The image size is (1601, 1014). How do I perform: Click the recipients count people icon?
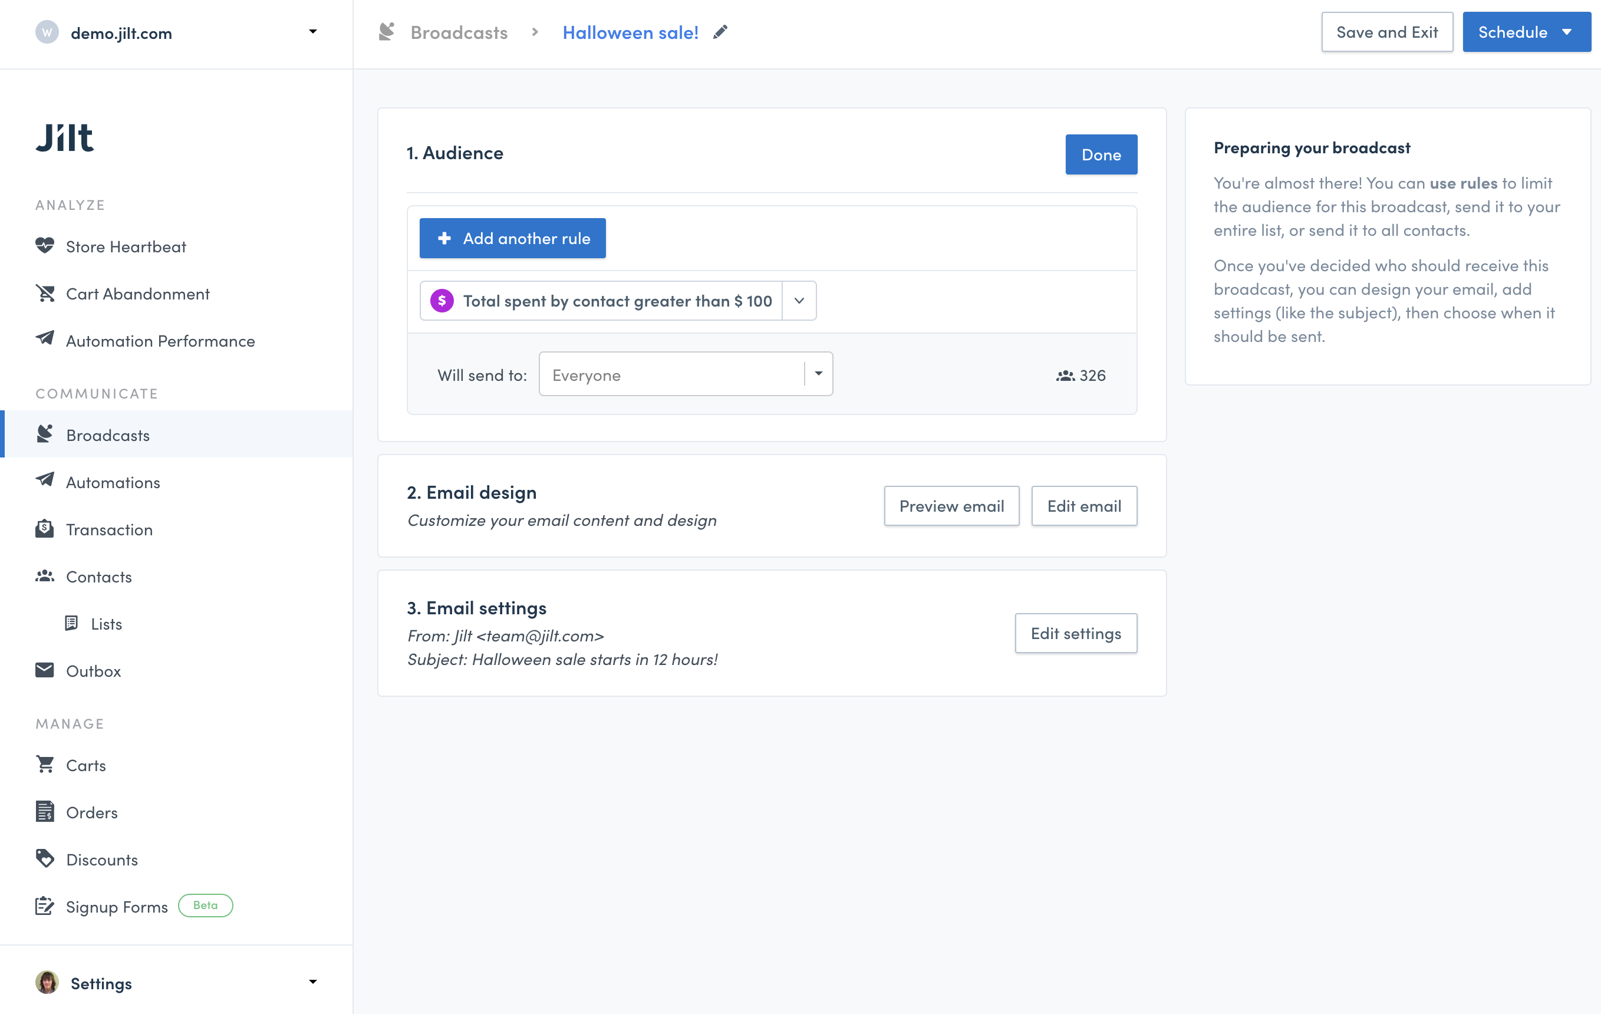[x=1065, y=376]
